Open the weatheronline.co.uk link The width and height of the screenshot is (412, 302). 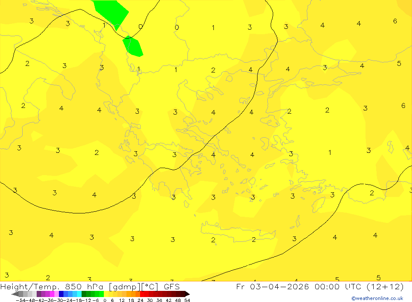point(377,298)
